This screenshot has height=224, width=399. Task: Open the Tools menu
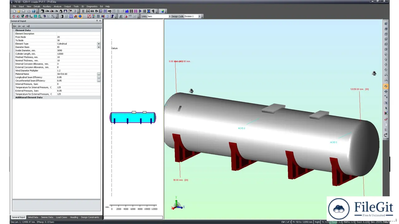tap(76, 6)
